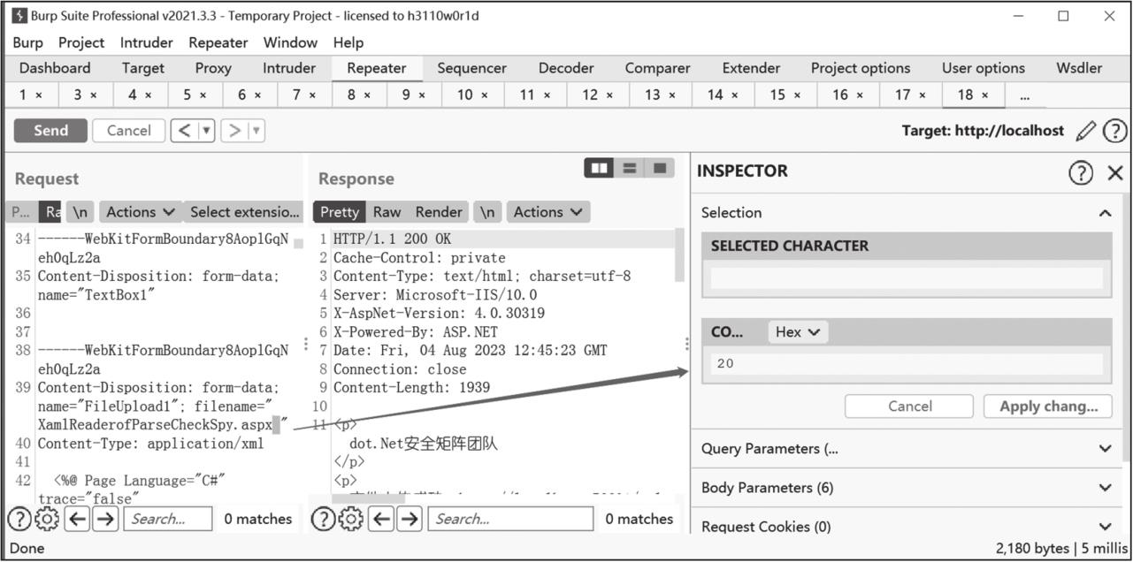Open the Window menu
The height and width of the screenshot is (562, 1133).
coord(290,42)
